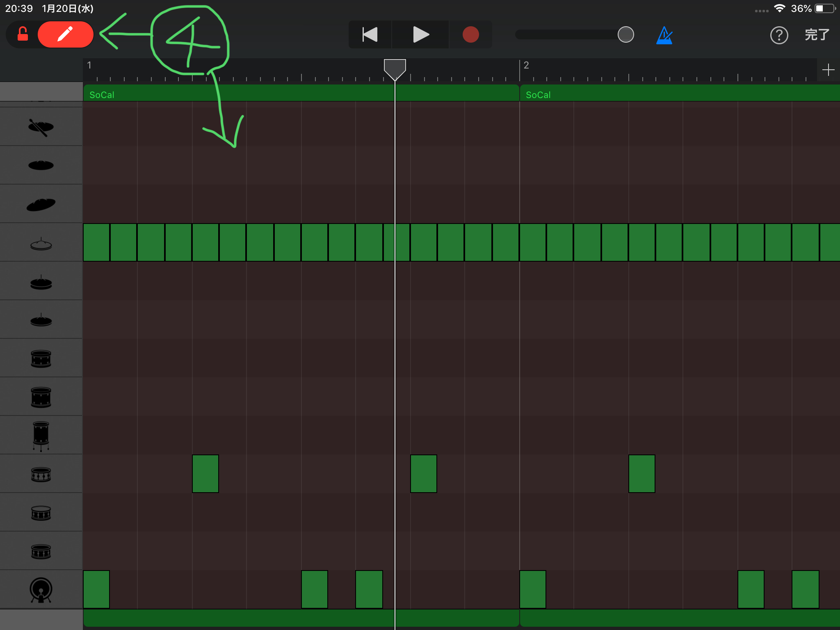Toggle the red pencil edit mode

(66, 34)
